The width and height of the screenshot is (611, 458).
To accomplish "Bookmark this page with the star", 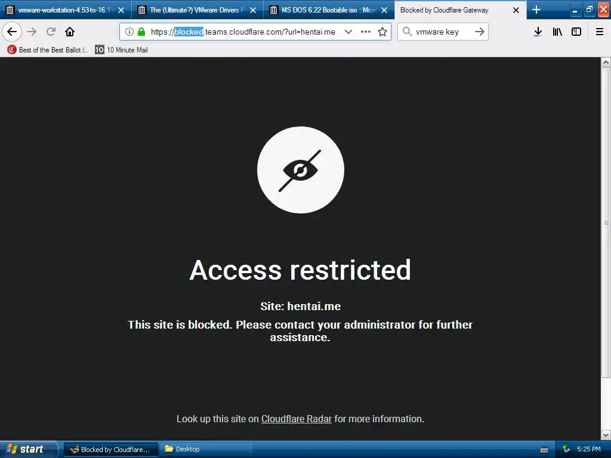I will click(x=382, y=32).
